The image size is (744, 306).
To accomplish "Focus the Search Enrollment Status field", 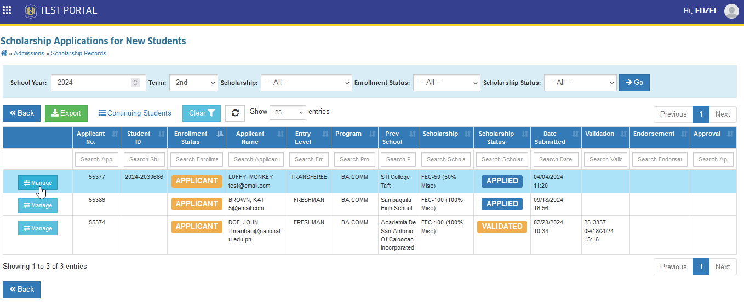I will (x=197, y=159).
